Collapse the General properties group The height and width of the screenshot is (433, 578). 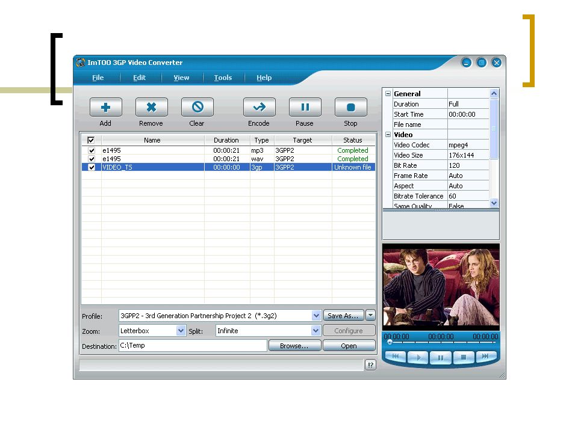[x=388, y=94]
